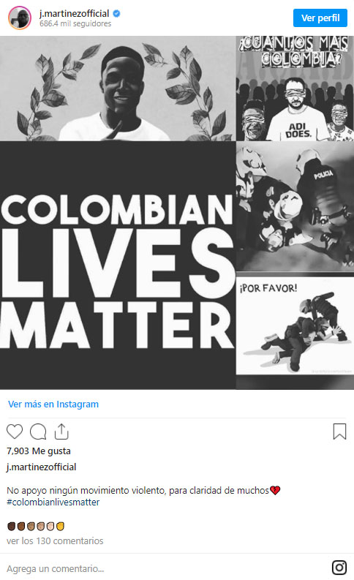
Task: Open the #colombianlivesmatter hashtag
Action: point(53,502)
